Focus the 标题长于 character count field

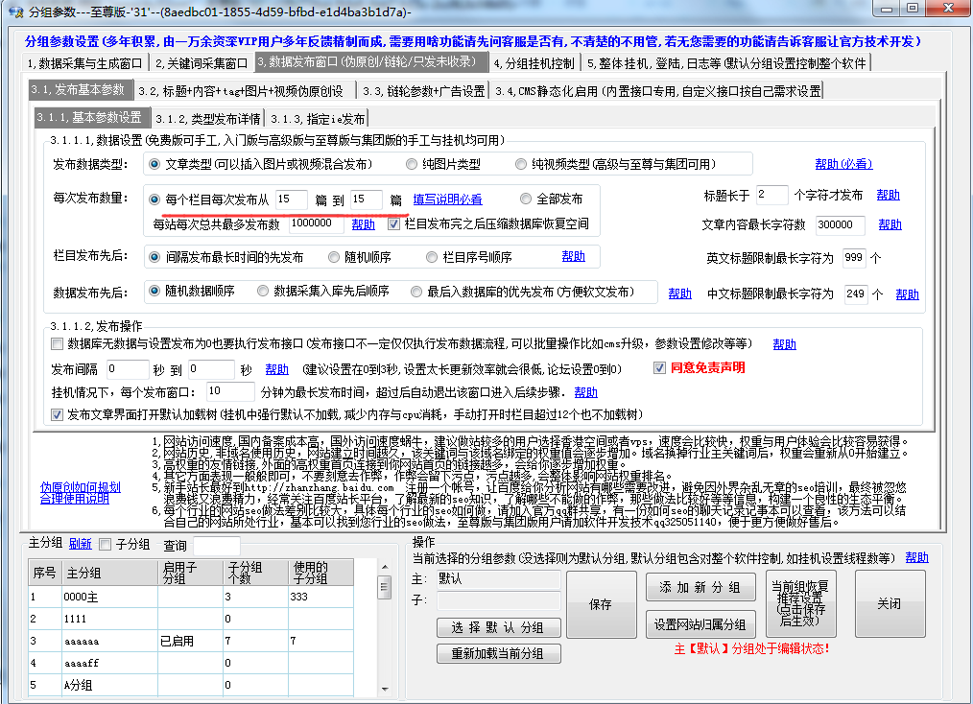click(771, 195)
